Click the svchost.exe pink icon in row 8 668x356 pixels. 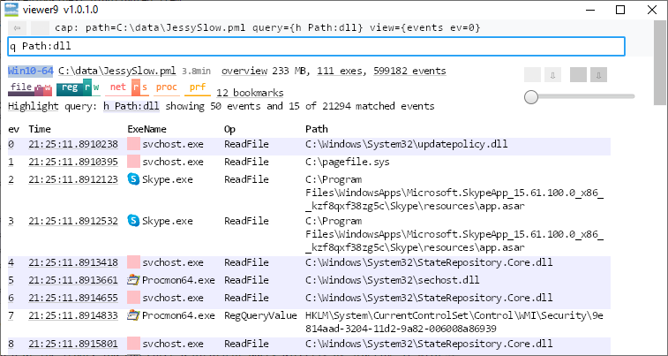(x=134, y=343)
